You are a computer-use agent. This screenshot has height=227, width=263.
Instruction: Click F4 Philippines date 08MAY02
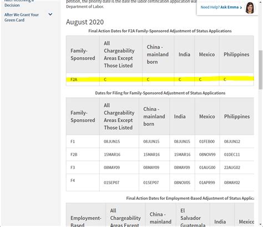pos(232,182)
